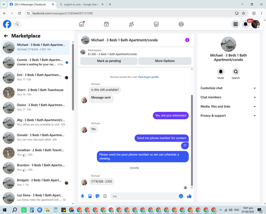Go to the Home feed icon

click(81, 24)
